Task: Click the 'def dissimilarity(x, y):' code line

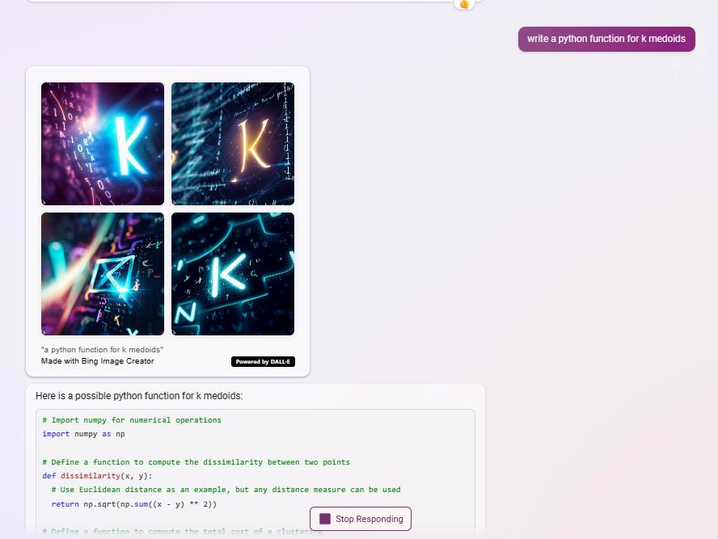Action: 97,476
